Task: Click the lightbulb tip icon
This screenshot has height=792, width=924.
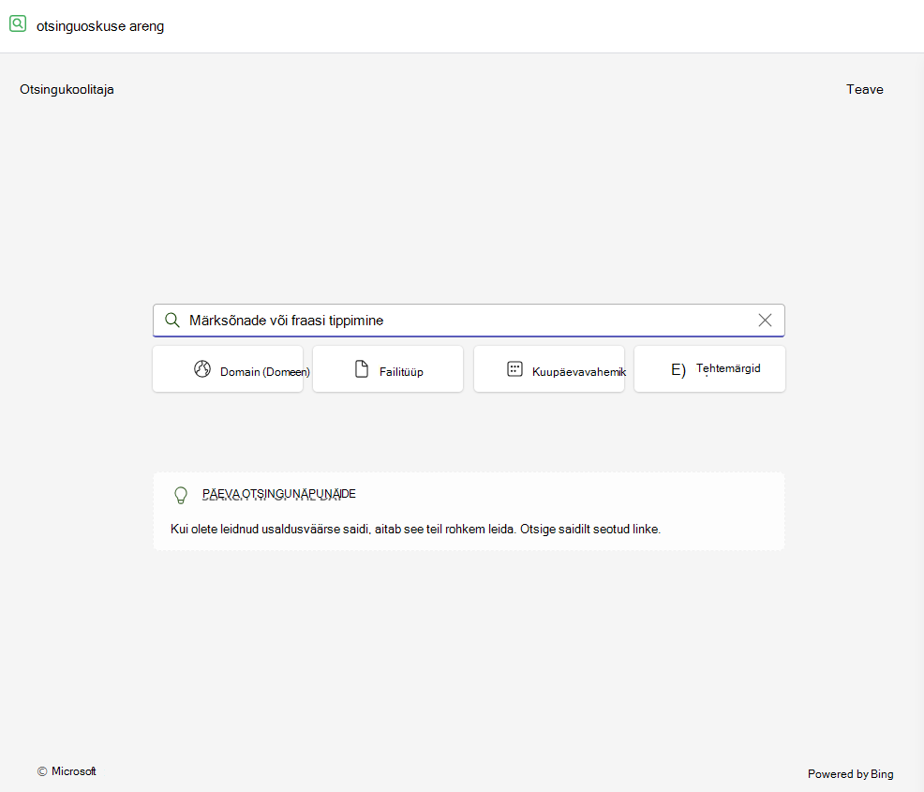Action: [181, 495]
